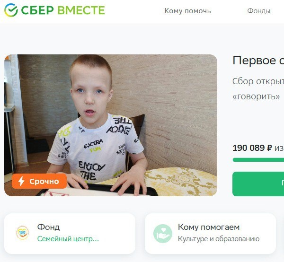Open the Фонд info card
Viewport: 284px width, 262px height.
point(70,234)
